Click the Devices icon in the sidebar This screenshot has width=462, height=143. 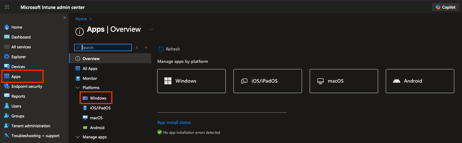click(7, 67)
